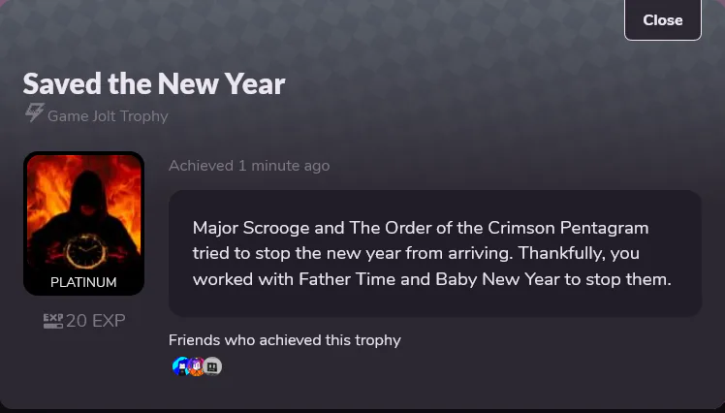Click "Friends who achieved this trophy" heading

(285, 340)
